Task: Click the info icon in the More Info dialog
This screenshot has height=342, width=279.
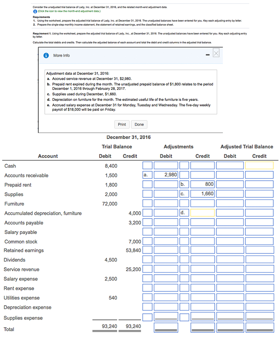Action: (46, 55)
